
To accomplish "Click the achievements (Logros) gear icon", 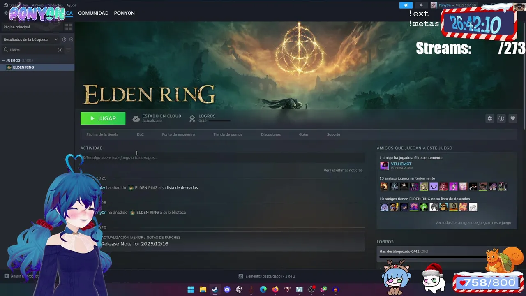I will click(x=192, y=118).
